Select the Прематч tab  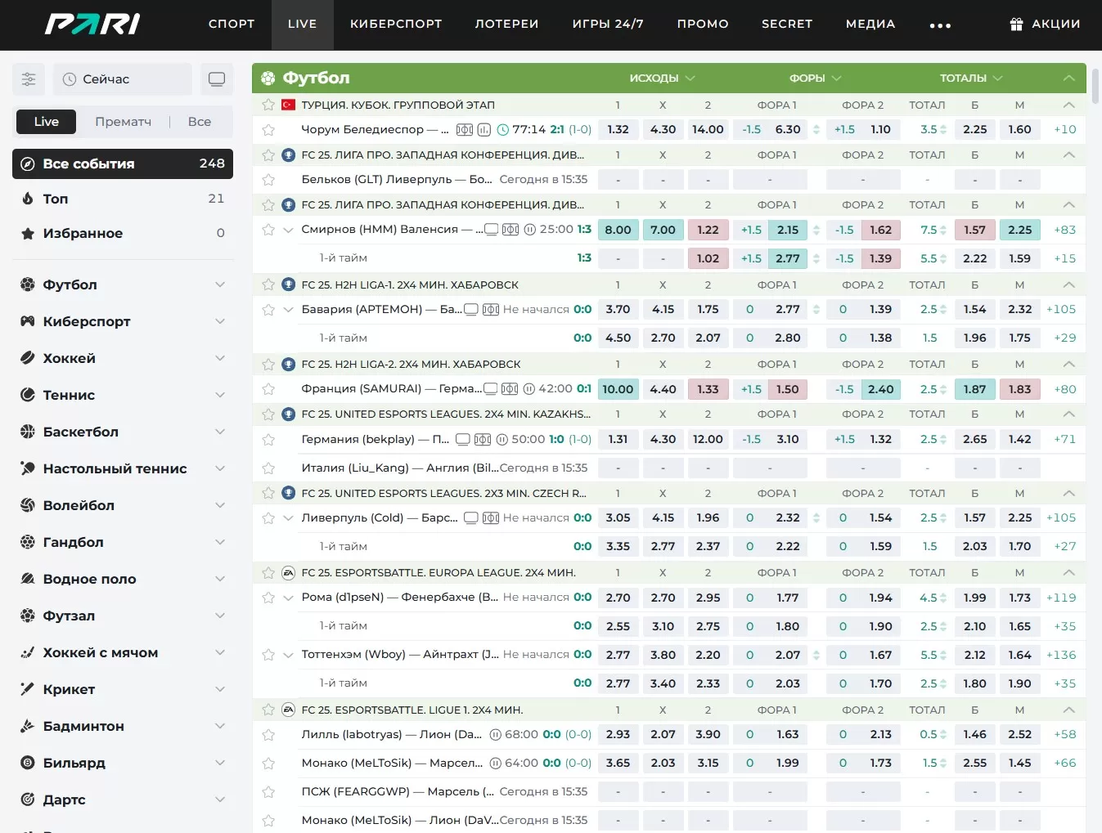click(123, 122)
